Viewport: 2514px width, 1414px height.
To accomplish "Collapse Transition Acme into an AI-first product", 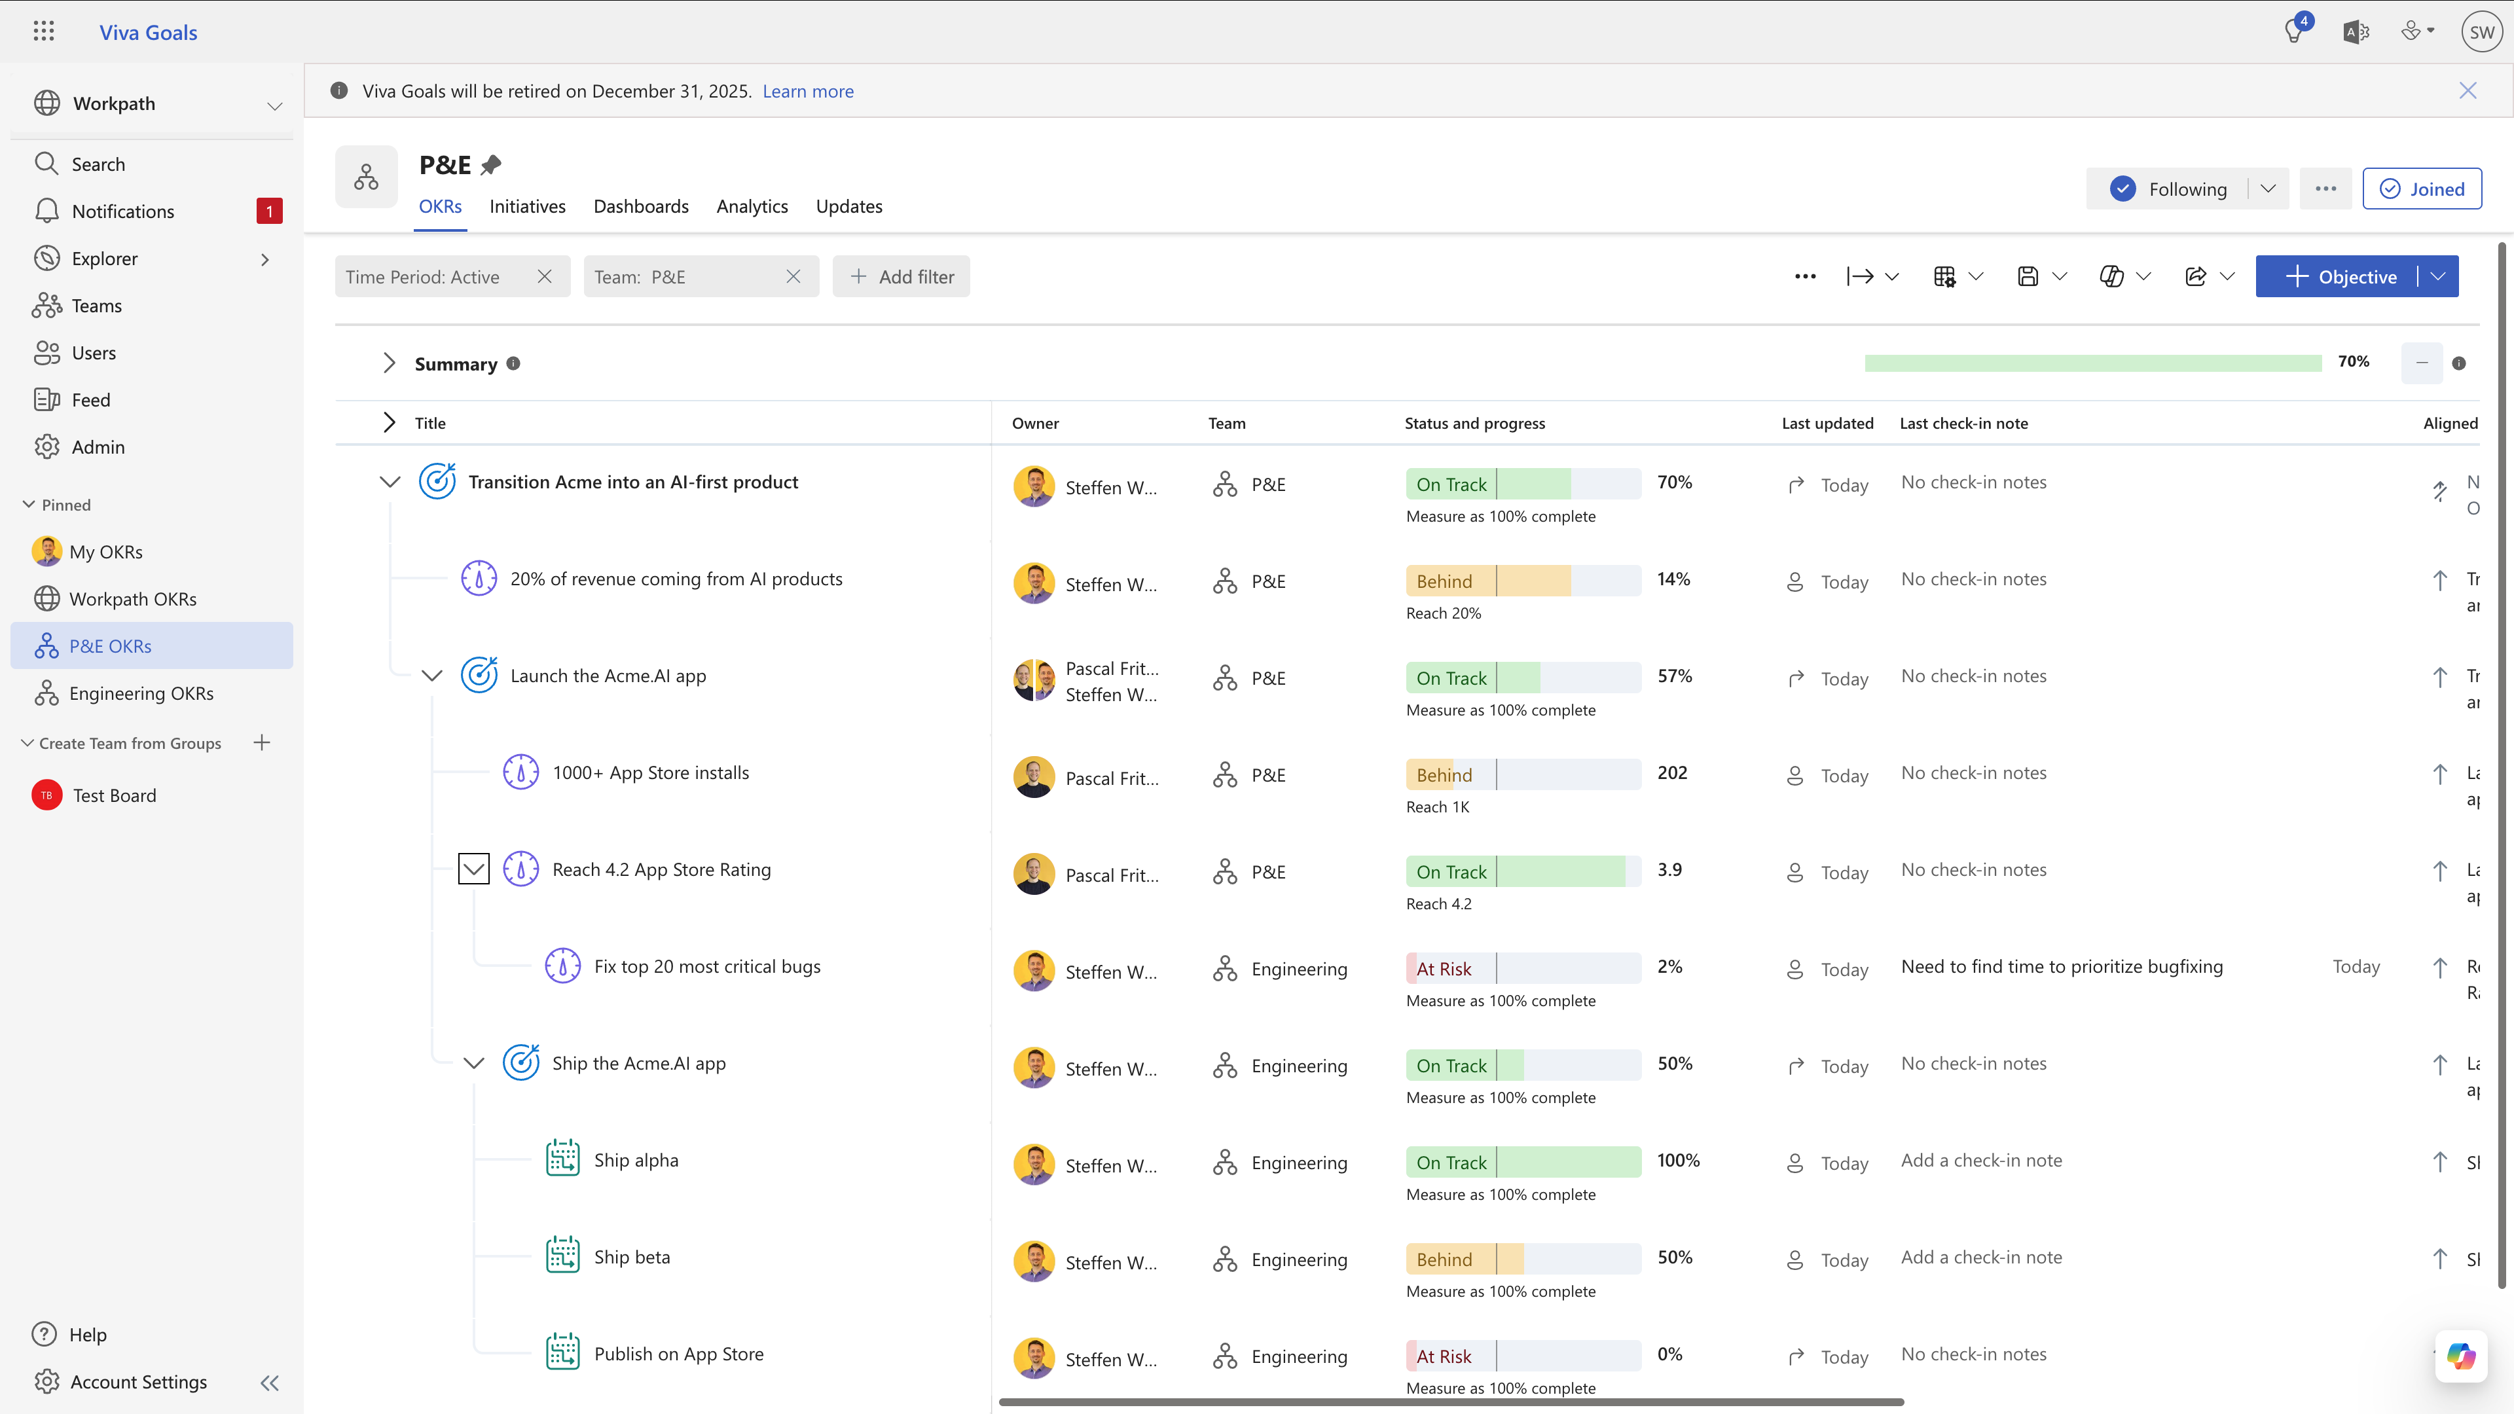I will 390,481.
